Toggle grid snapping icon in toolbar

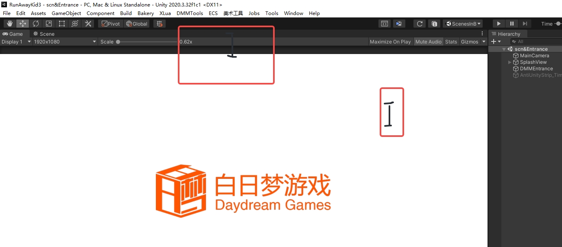coord(160,24)
